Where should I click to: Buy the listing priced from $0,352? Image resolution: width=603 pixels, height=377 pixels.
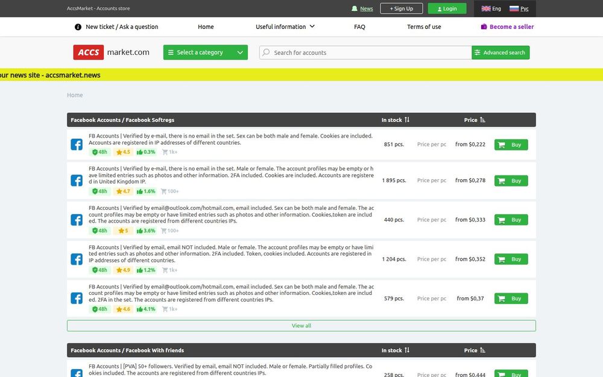point(511,259)
